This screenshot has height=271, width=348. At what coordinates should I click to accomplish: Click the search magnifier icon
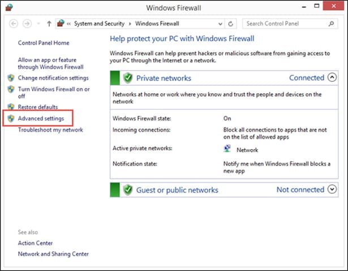point(332,24)
